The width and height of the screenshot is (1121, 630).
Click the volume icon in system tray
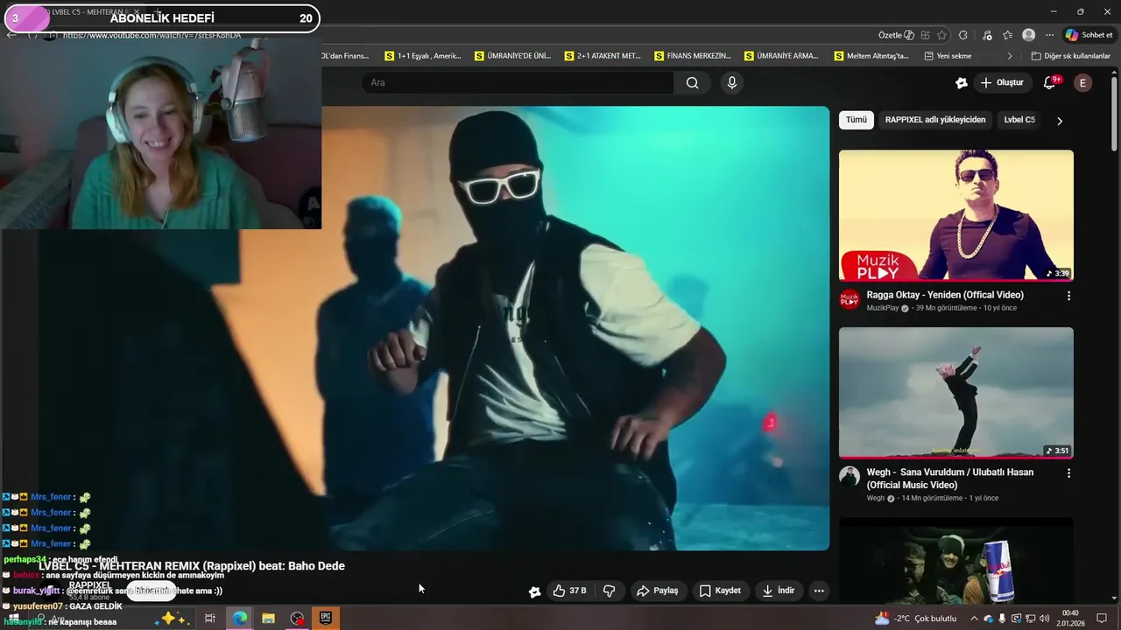[x=1044, y=619]
